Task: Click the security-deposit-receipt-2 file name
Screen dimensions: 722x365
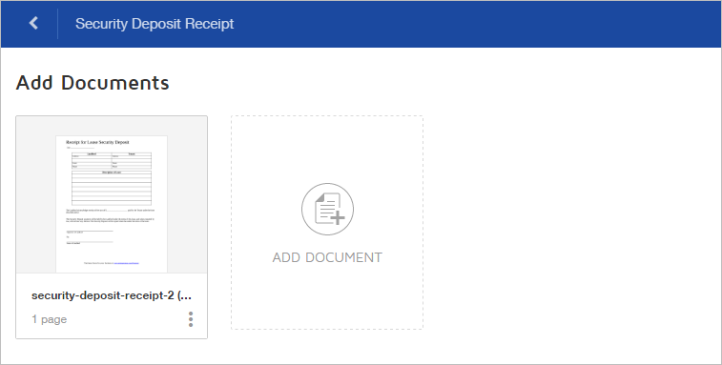Action: click(112, 295)
